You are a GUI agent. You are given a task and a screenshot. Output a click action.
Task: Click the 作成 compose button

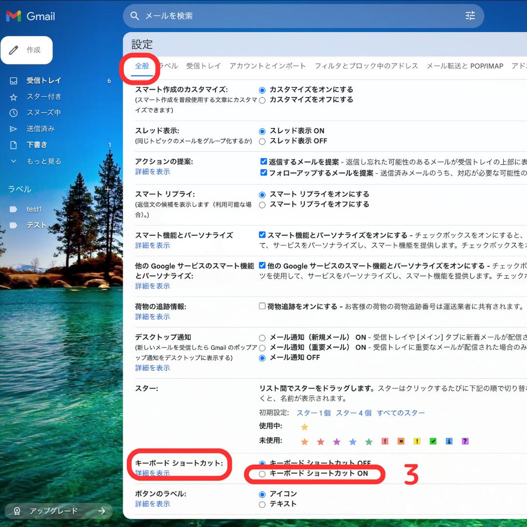[x=27, y=50]
